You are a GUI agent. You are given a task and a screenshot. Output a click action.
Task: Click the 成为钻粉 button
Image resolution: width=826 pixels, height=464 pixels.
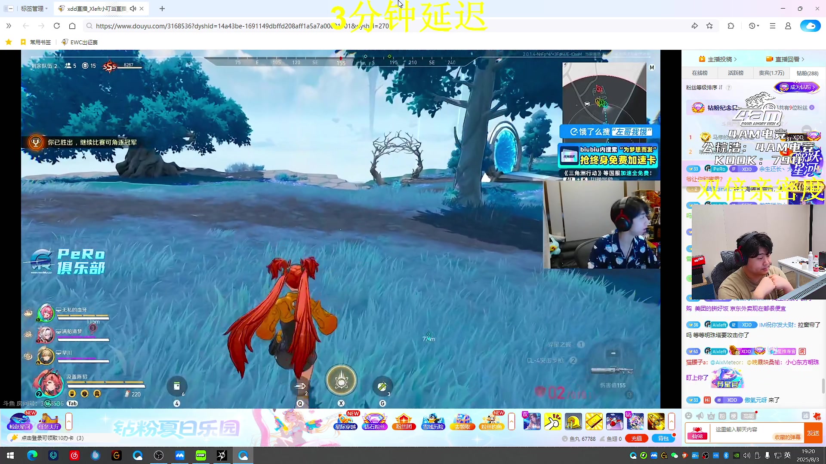(797, 87)
